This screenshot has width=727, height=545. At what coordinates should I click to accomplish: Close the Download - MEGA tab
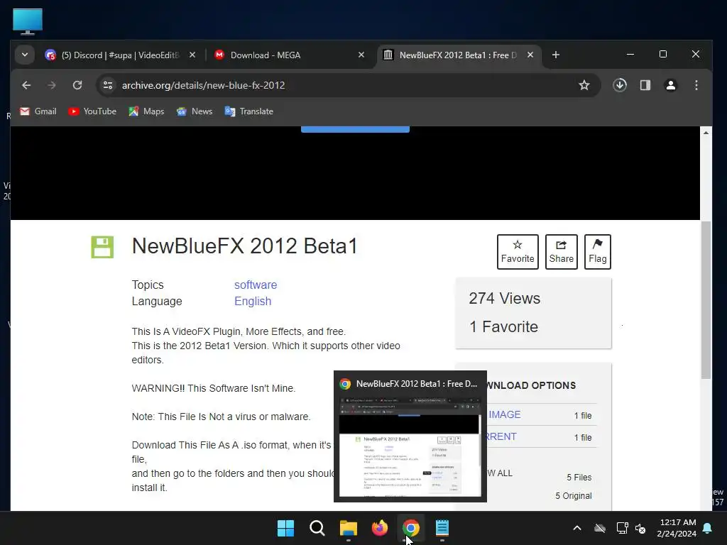click(361, 55)
